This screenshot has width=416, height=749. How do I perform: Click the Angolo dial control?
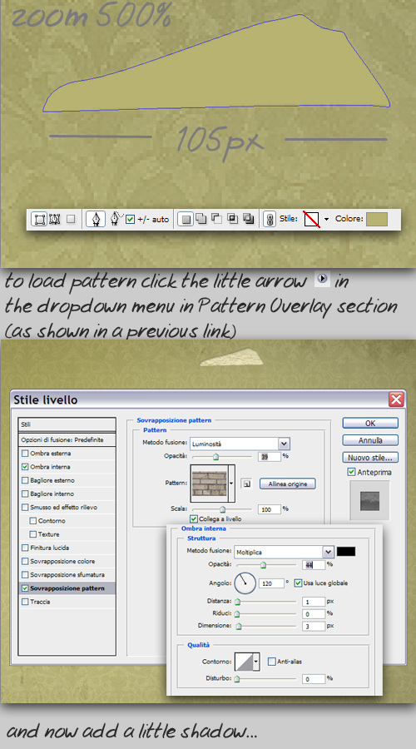pyautogui.click(x=245, y=583)
